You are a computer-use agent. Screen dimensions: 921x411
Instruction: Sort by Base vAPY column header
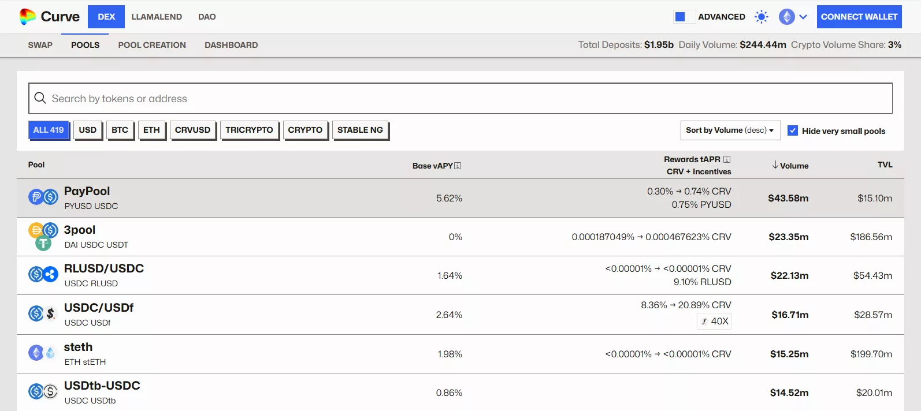pos(433,166)
